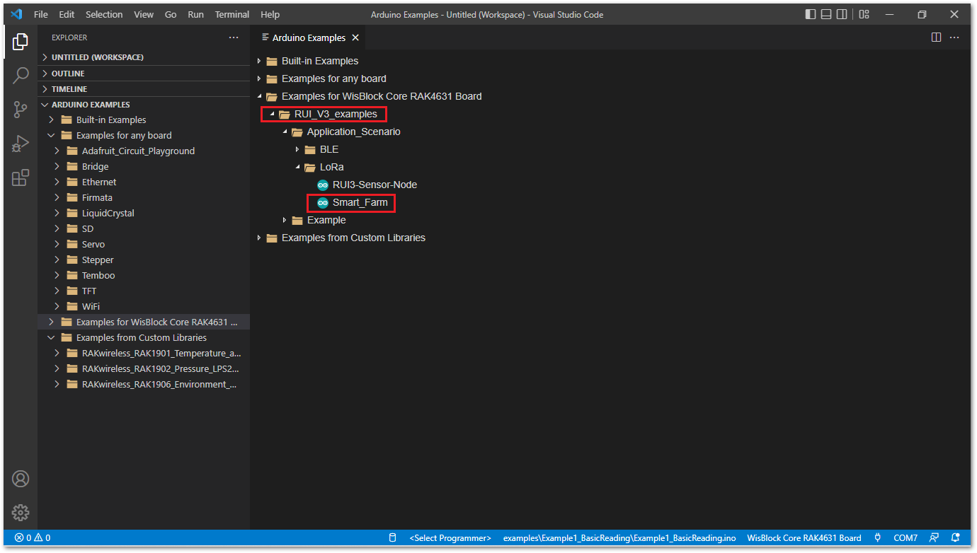Click the COM7 serial port status item
The image size is (977, 553).
click(905, 538)
